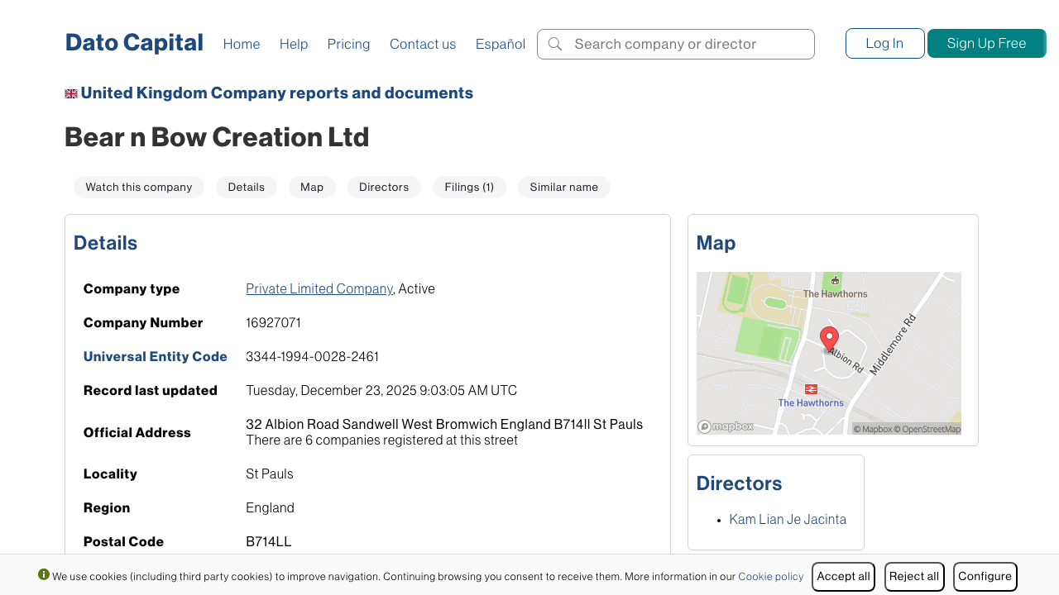
Task: Select the Similar name tab
Action: coord(563,187)
